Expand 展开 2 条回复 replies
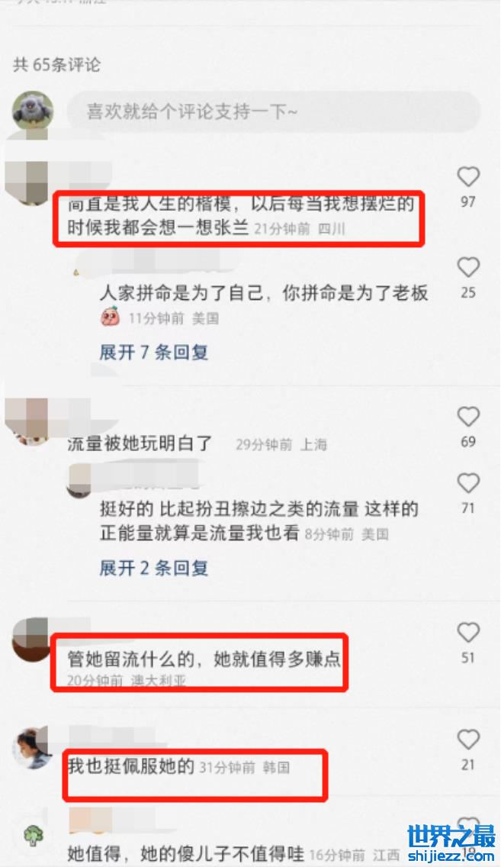 (153, 568)
